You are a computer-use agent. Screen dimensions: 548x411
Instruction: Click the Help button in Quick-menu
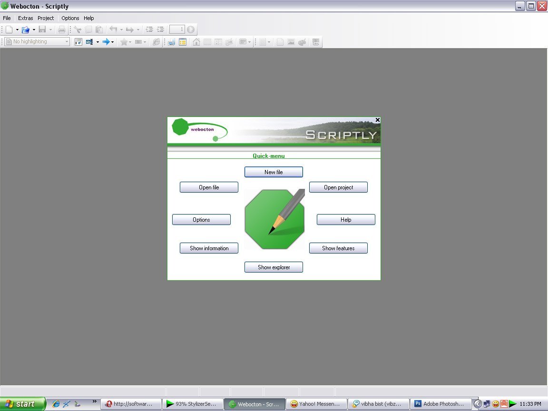click(x=346, y=219)
